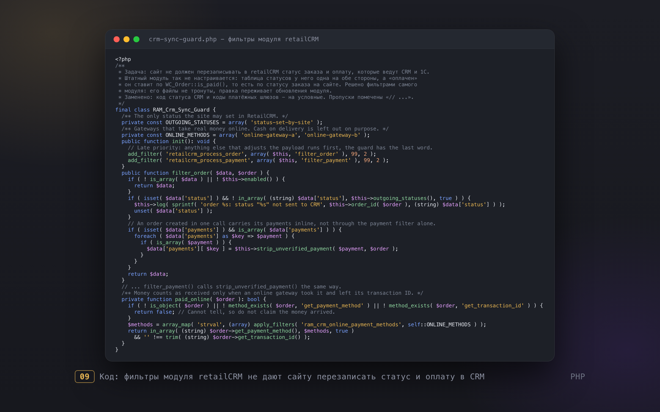Click the 'public function filter_order' declaration

click(x=166, y=173)
